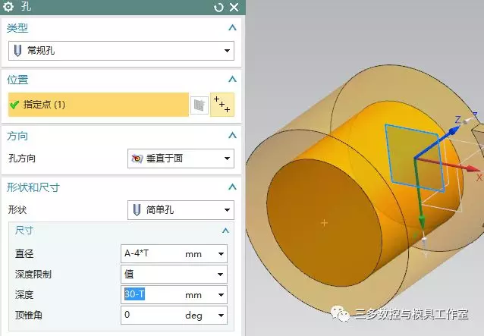Click the 形状和尺寸 section title

(x=33, y=187)
